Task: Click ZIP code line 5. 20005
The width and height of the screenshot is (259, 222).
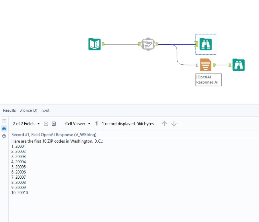Action: pos(18,167)
